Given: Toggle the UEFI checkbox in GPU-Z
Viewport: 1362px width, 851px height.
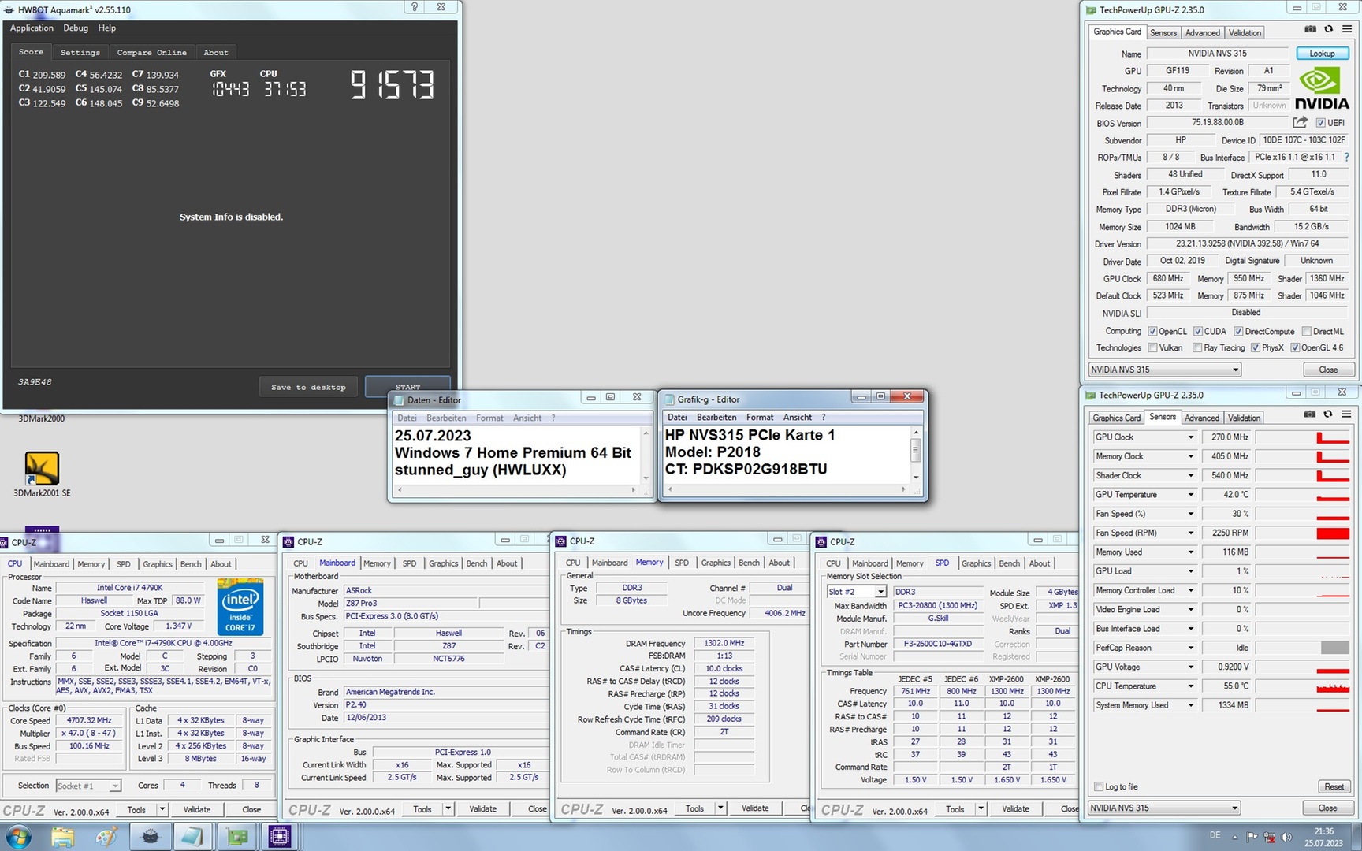Looking at the screenshot, I should coord(1320,123).
